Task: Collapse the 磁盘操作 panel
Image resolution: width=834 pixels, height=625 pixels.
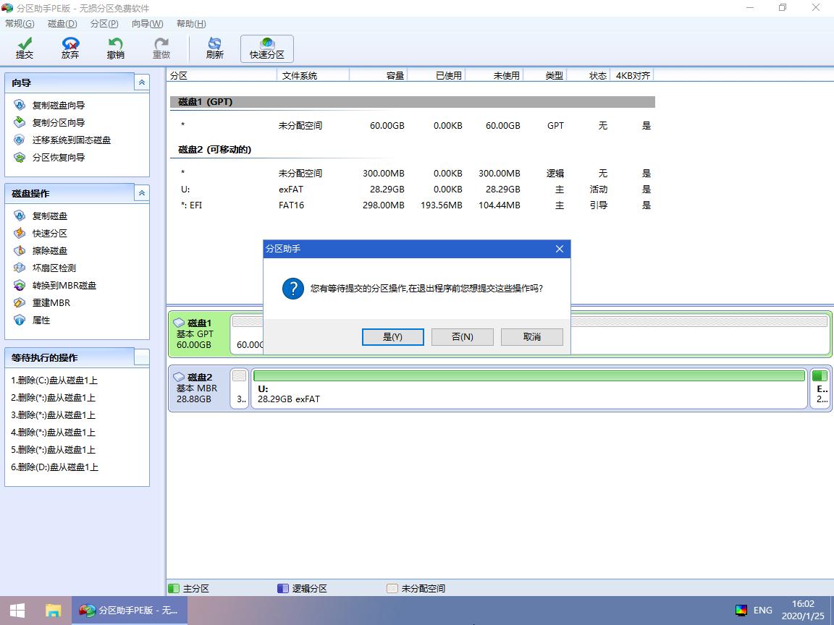Action: point(141,192)
